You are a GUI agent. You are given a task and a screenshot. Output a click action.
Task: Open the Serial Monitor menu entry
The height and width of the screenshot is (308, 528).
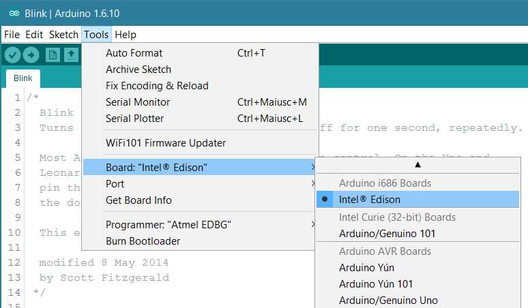click(x=138, y=102)
